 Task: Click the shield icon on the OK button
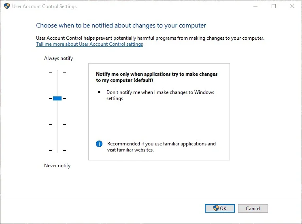[216, 209]
